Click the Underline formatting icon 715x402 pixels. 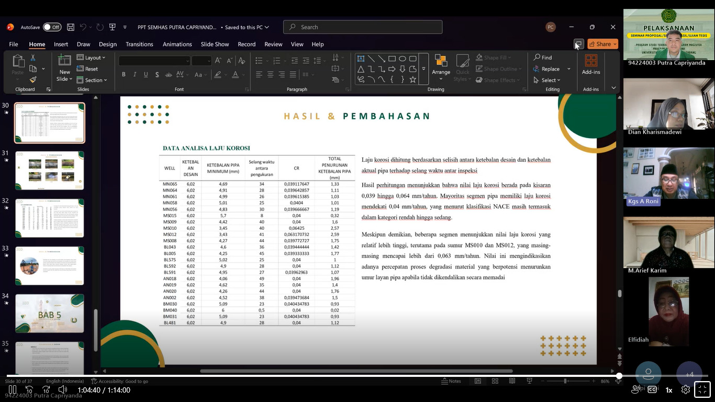point(146,75)
